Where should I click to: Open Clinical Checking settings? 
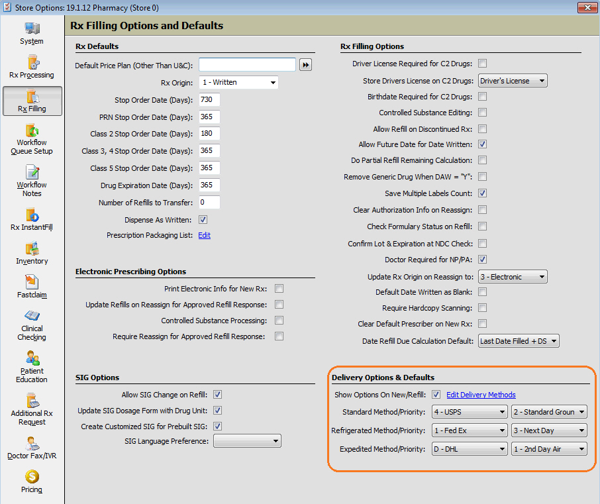pos(32,325)
